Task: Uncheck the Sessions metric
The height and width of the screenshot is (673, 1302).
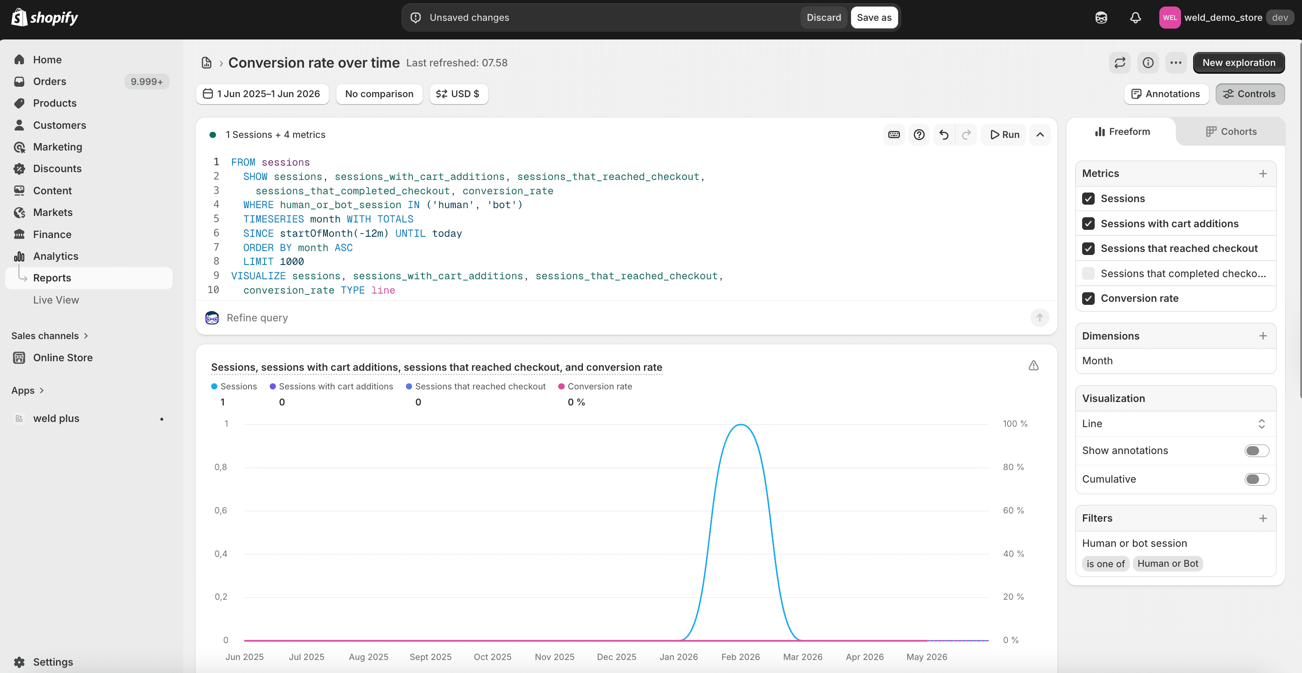Action: point(1088,199)
